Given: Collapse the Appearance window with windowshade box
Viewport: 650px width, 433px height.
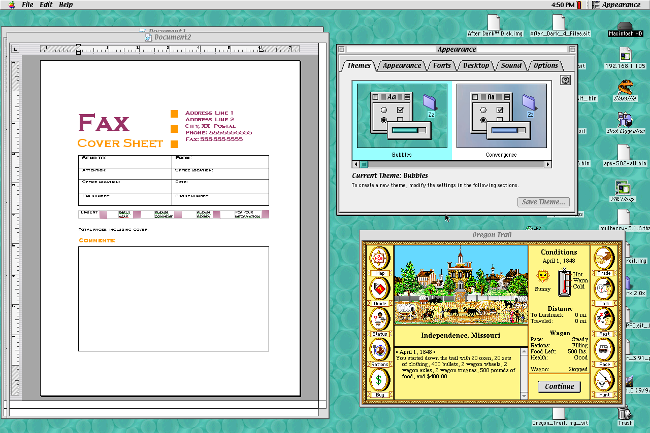Looking at the screenshot, I should [x=572, y=49].
